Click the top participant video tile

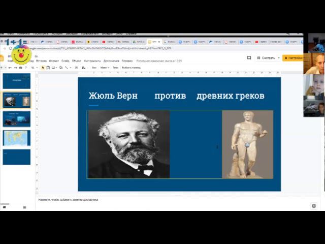tap(316, 43)
